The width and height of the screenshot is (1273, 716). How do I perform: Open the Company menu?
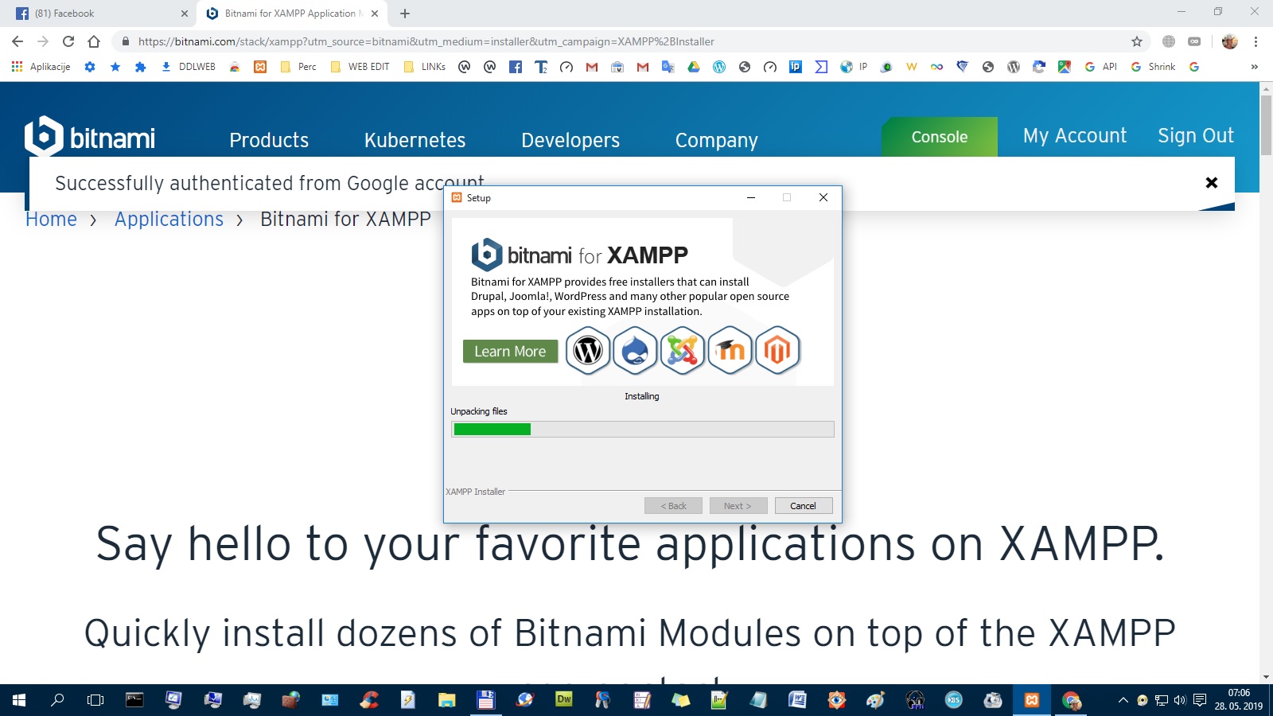(717, 140)
